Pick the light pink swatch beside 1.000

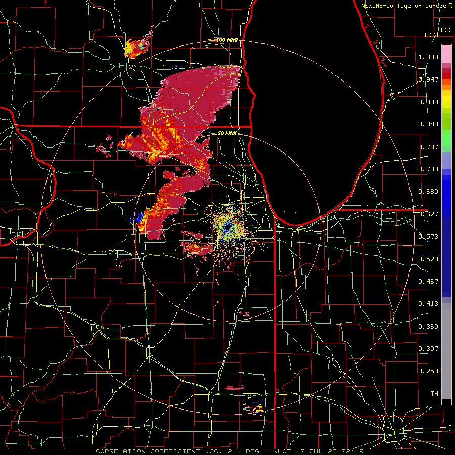point(446,54)
